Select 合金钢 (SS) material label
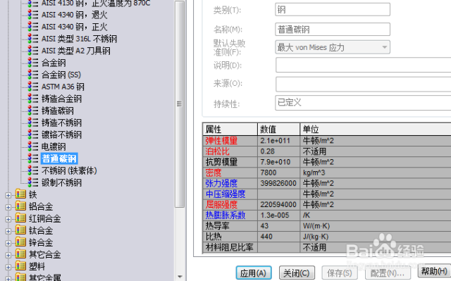Viewport: 451px width, 281px height. point(61,75)
